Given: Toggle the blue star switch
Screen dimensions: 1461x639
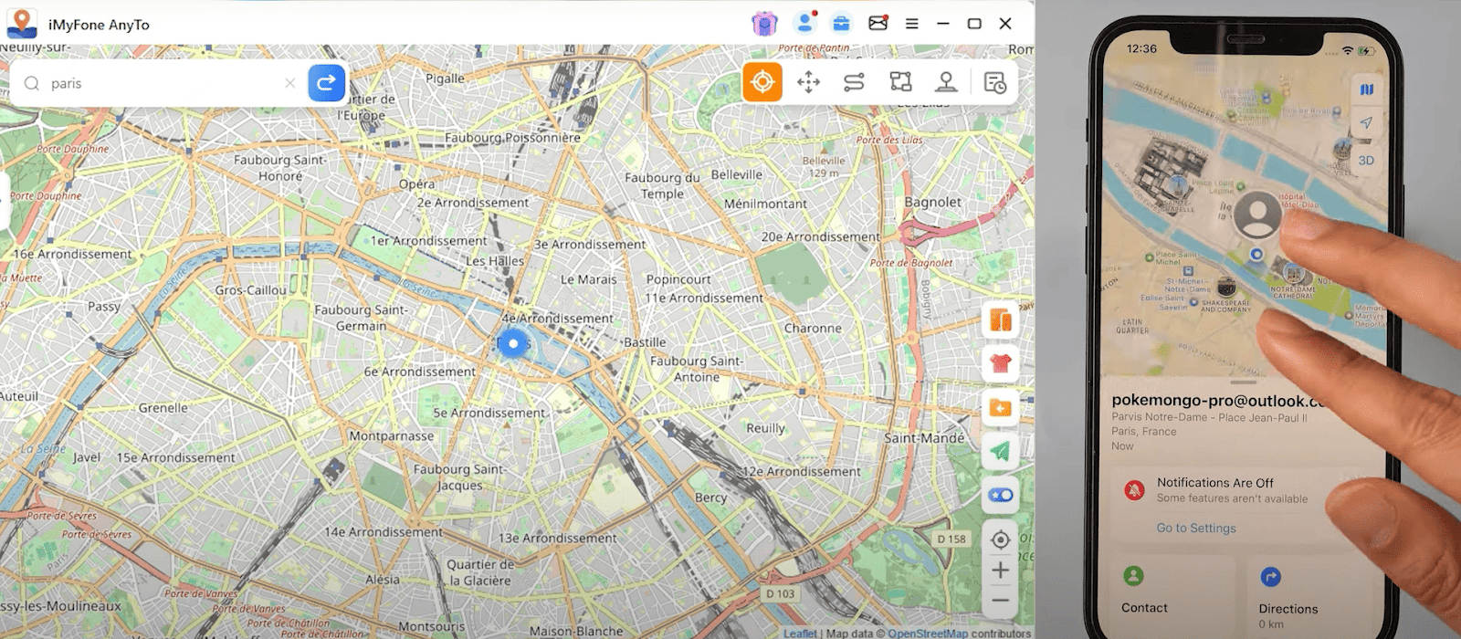Looking at the screenshot, I should pyautogui.click(x=1001, y=495).
